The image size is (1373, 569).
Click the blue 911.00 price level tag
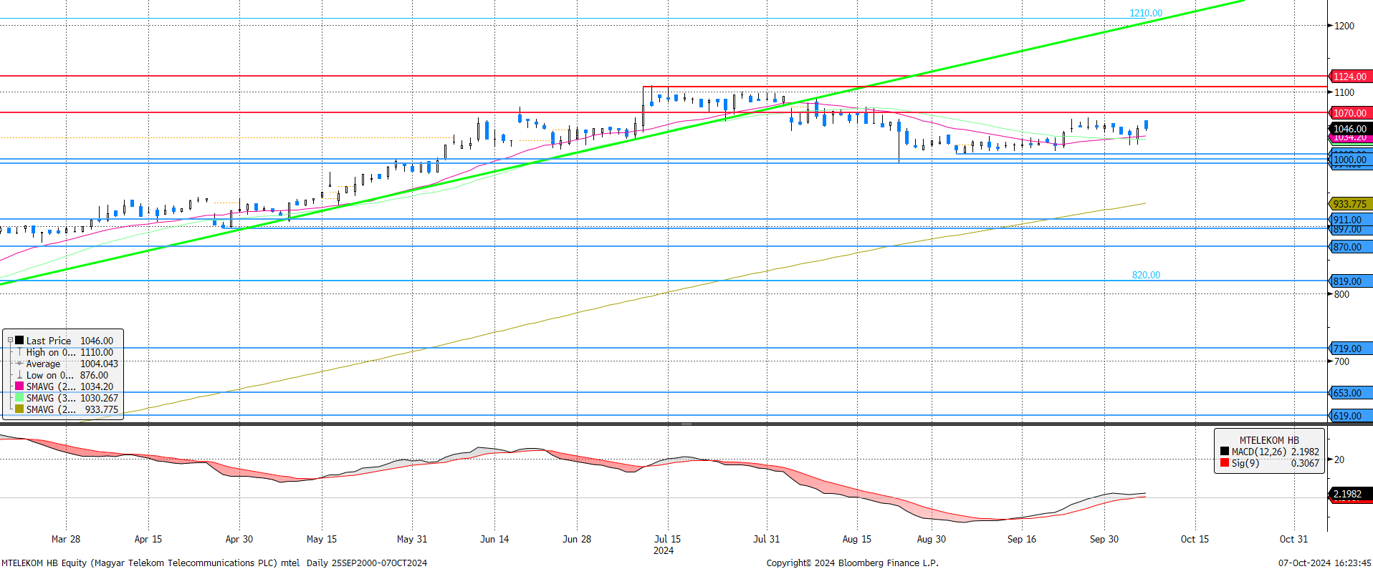[1350, 220]
